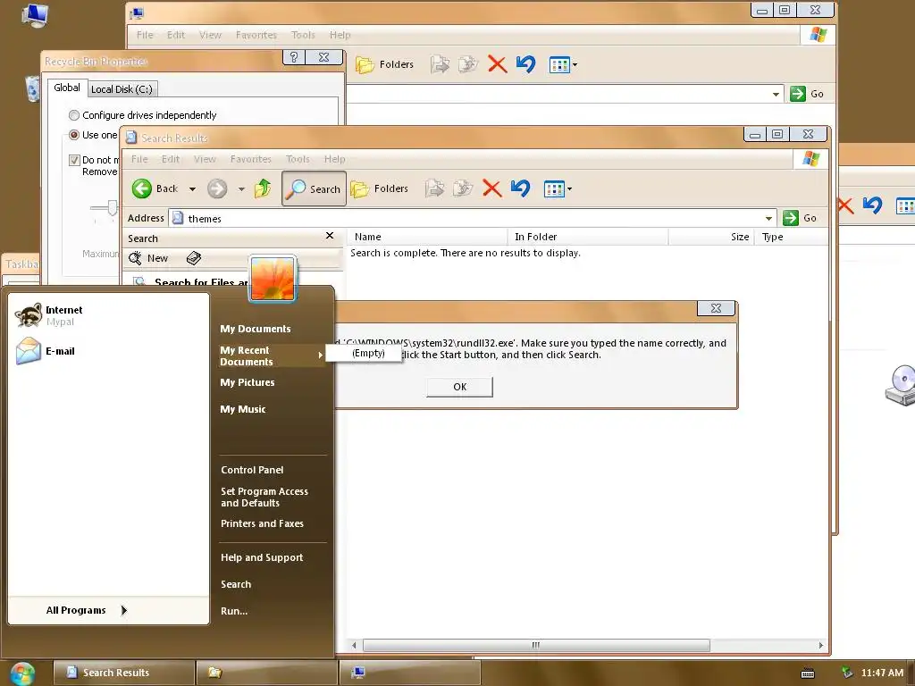Close the Search companion pane
This screenshot has width=915, height=686.
330,236
